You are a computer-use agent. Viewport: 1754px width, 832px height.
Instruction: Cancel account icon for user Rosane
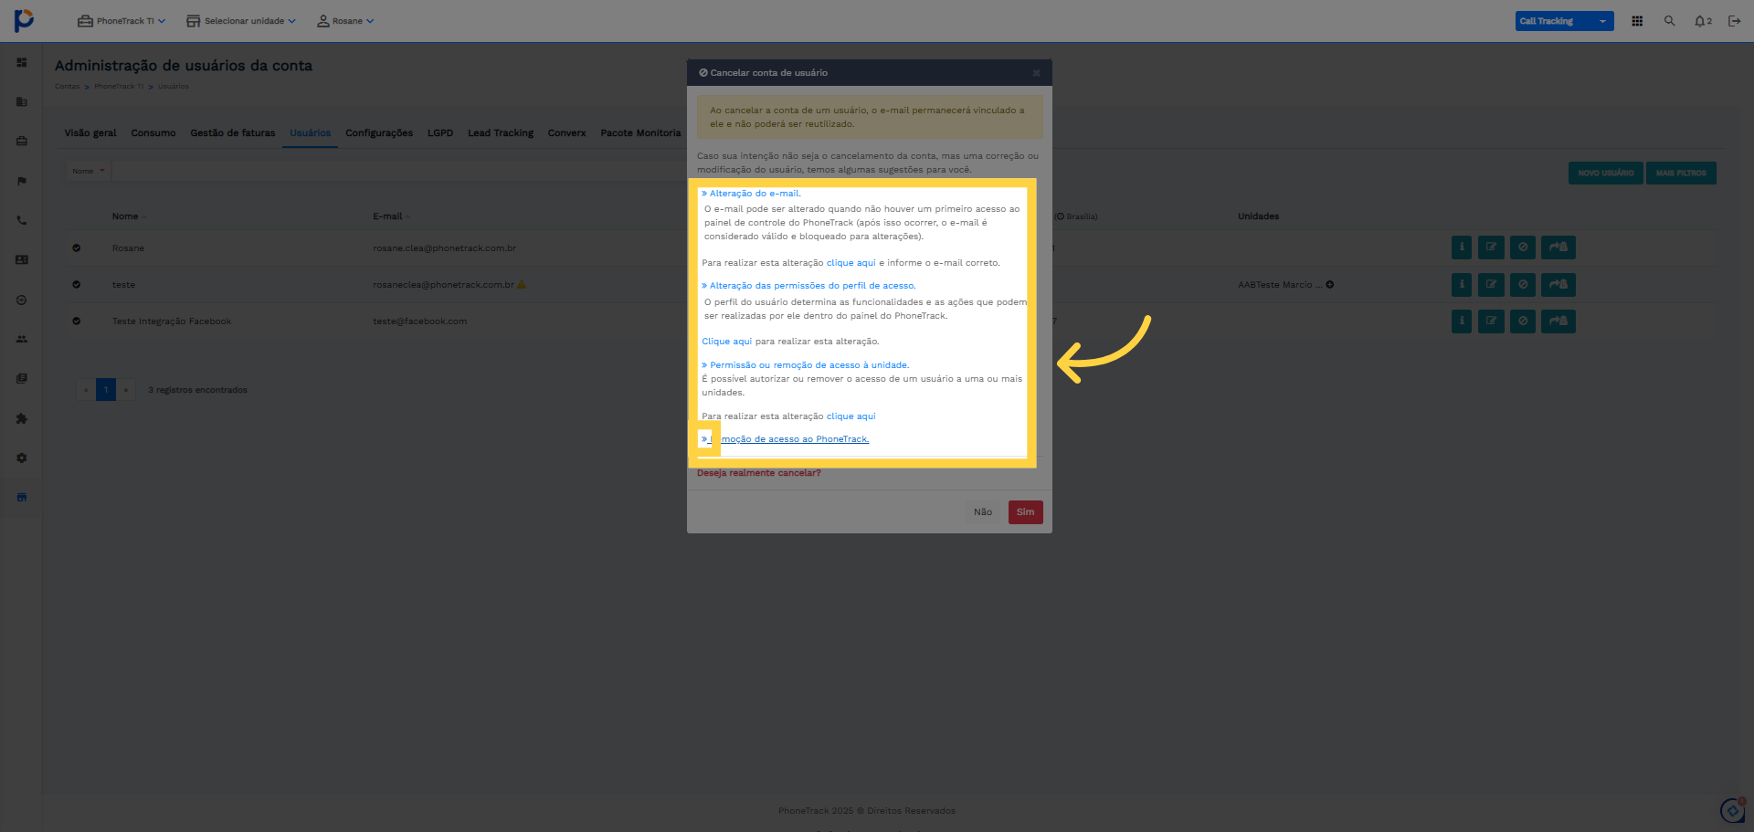click(1523, 247)
